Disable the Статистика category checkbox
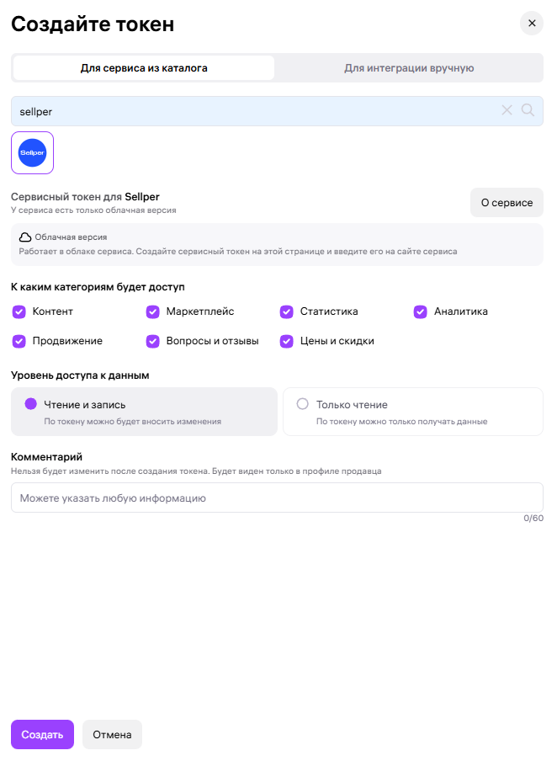This screenshot has width=557, height=761. point(287,311)
